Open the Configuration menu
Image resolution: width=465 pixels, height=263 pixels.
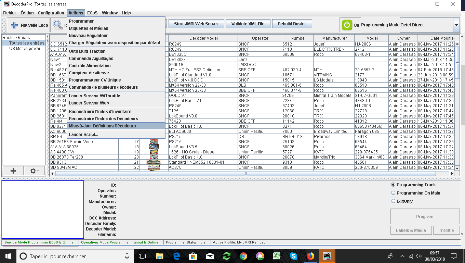(51, 13)
